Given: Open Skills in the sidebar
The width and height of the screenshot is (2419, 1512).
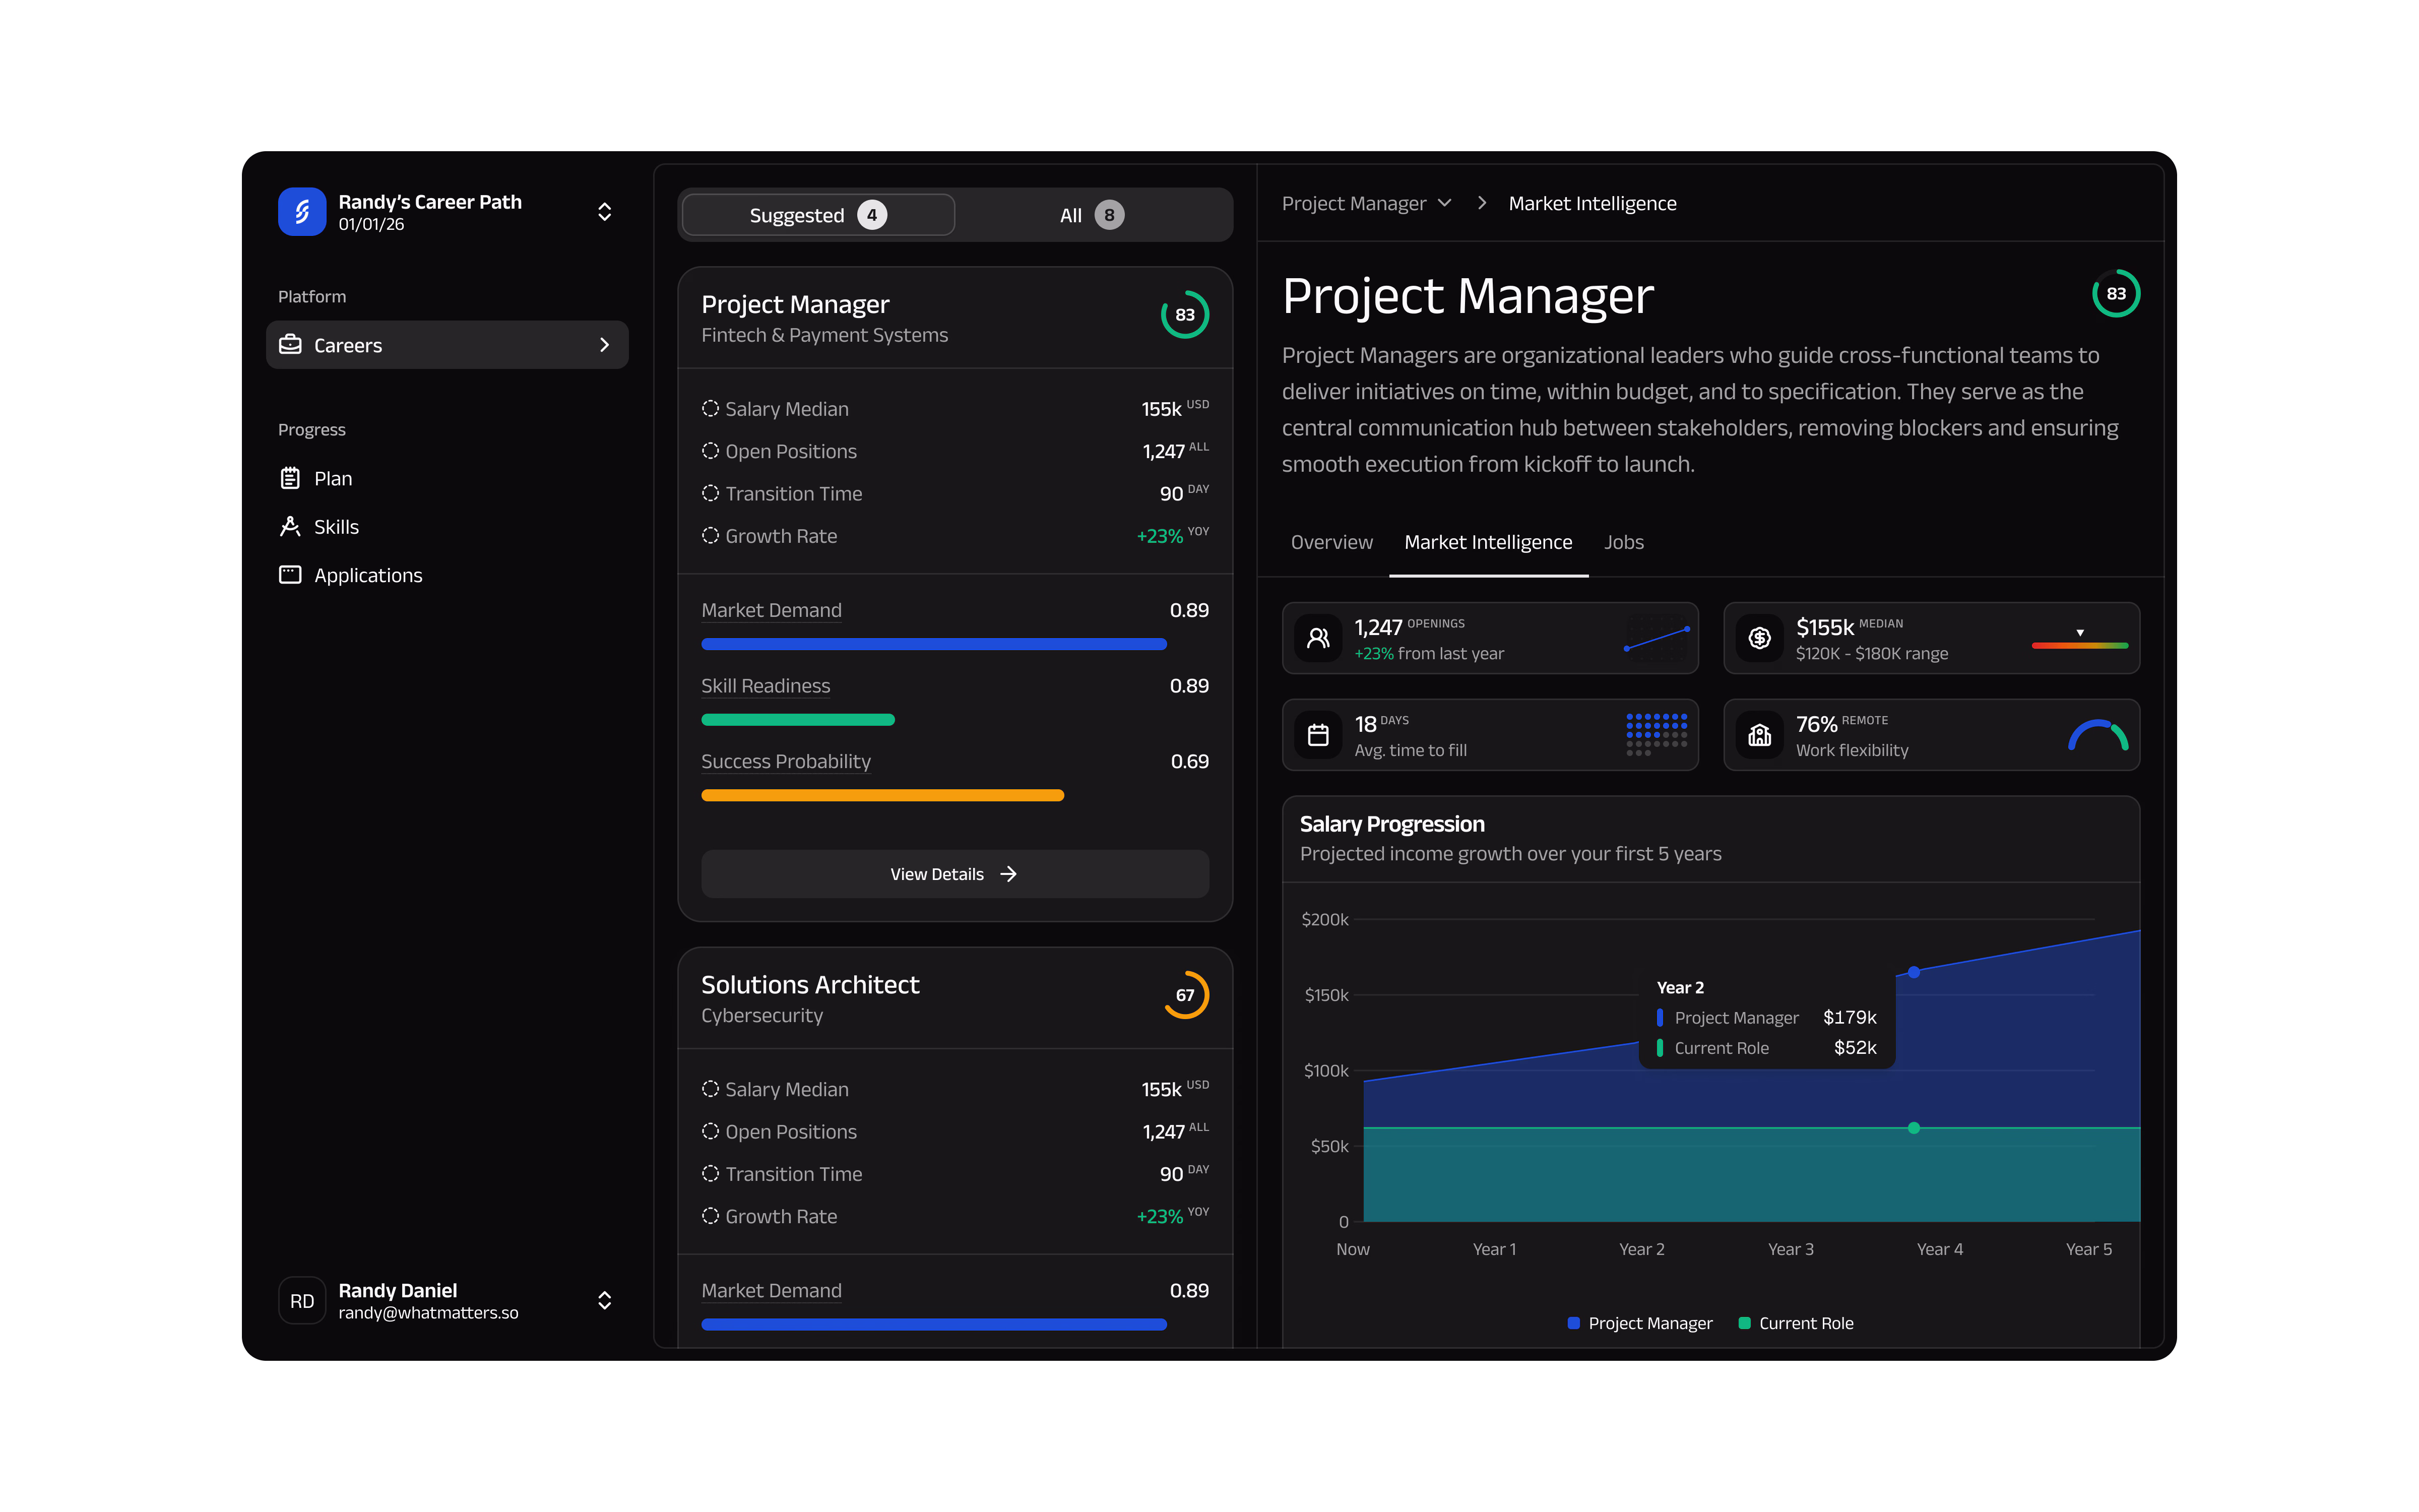Looking at the screenshot, I should [x=447, y=527].
